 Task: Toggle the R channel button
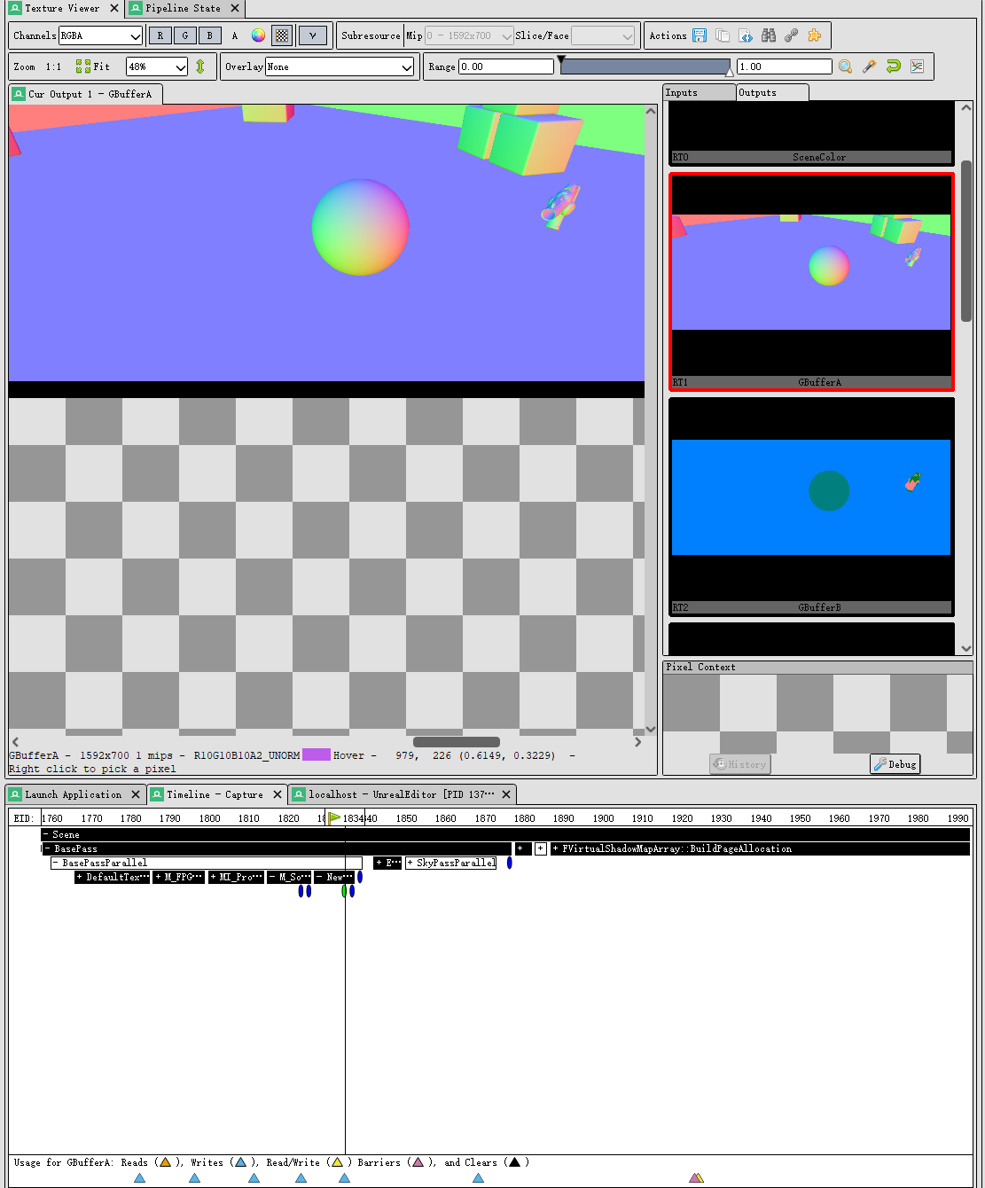tap(160, 35)
